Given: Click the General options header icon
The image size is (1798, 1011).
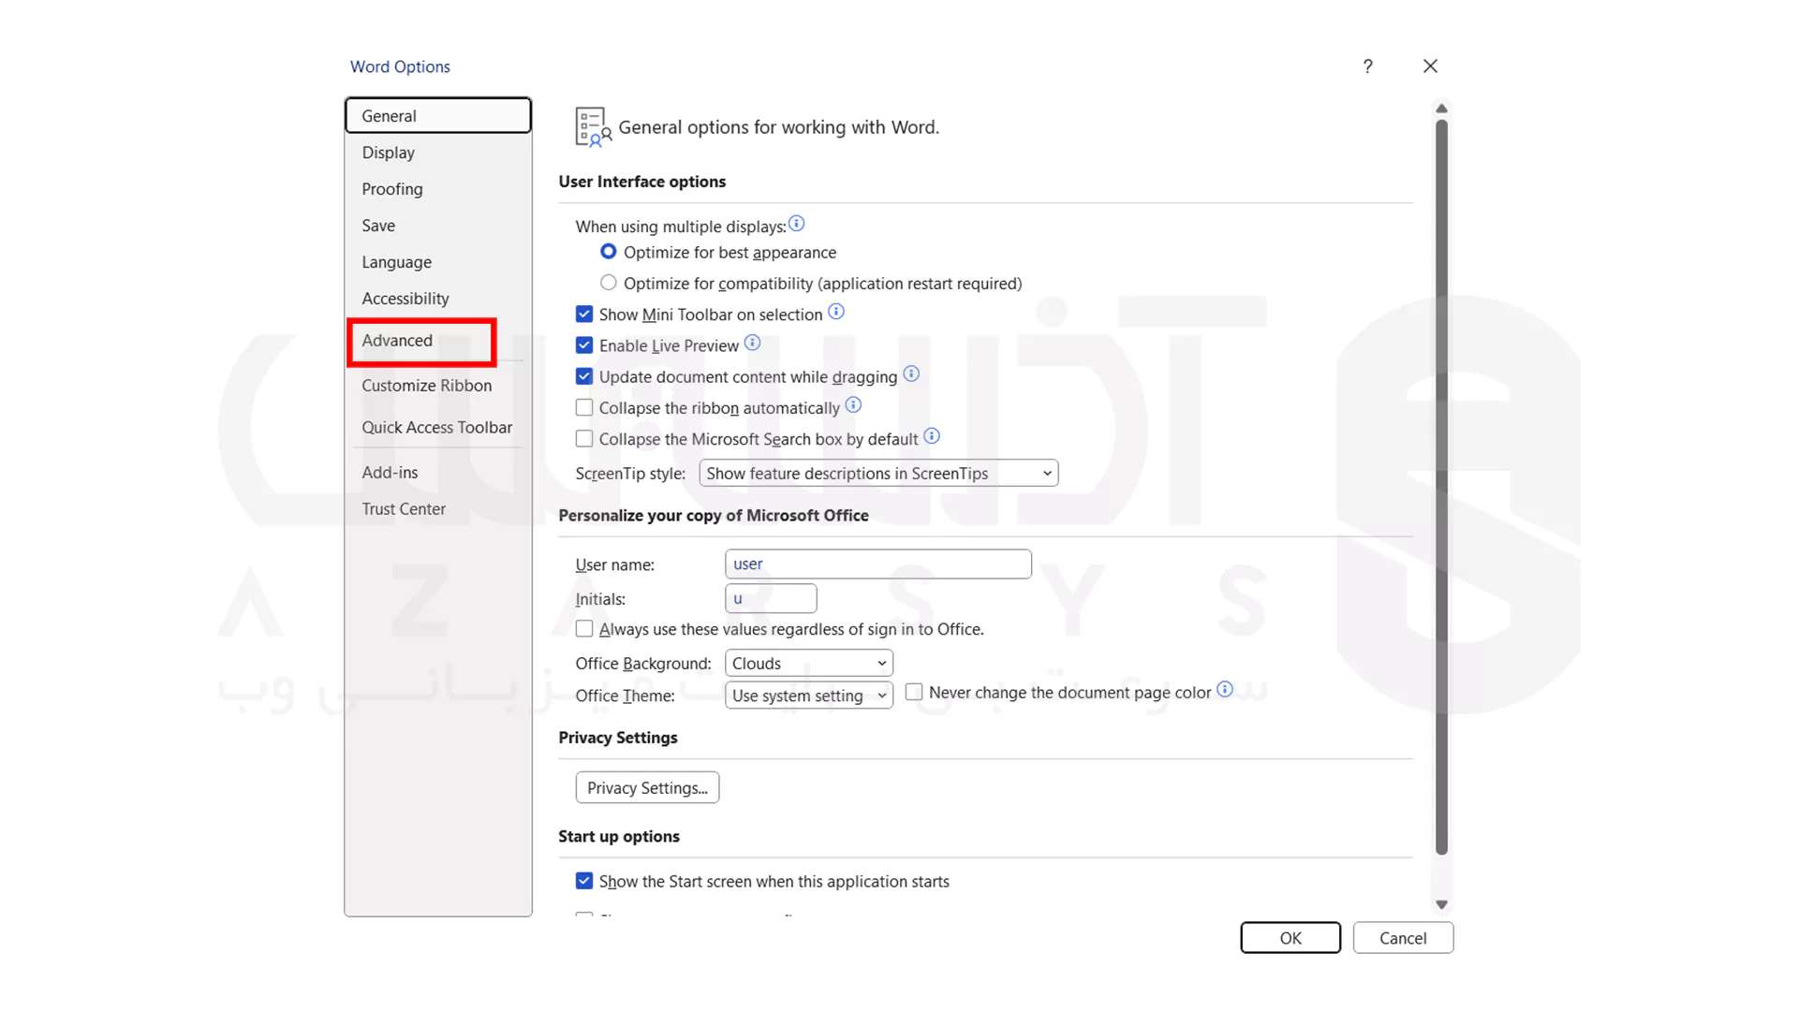Looking at the screenshot, I should (593, 126).
